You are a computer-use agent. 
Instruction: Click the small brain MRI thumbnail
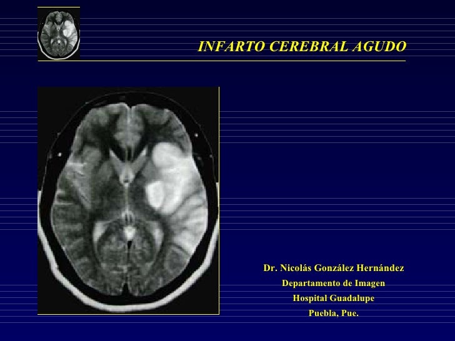59,34
